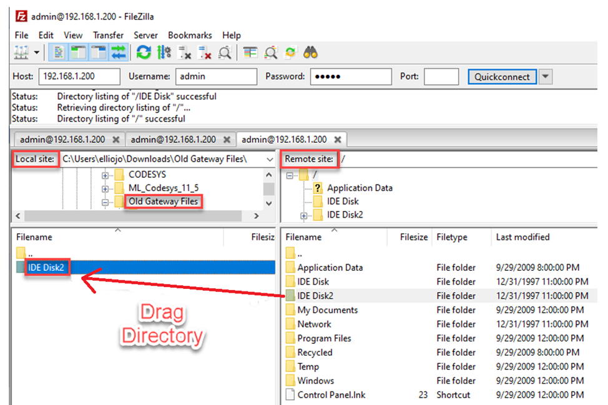Expand the IDE Disk2 remote tree node

[305, 215]
